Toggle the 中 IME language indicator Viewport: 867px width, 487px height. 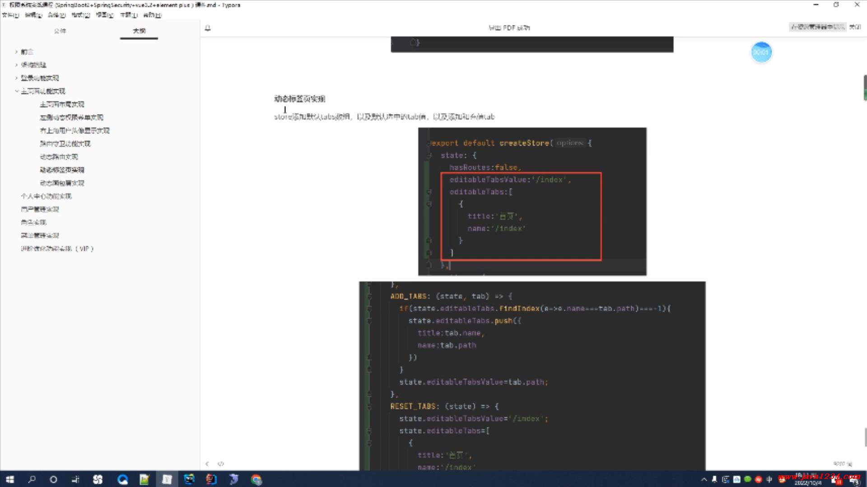pos(769,479)
